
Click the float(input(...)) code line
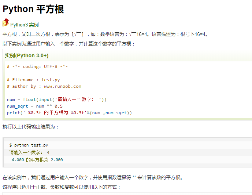(56, 100)
